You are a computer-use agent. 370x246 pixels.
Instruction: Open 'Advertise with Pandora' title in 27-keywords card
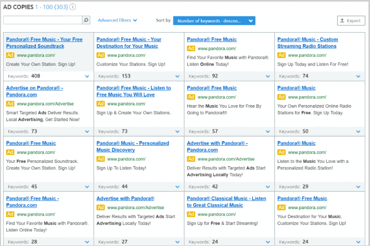click(125, 198)
